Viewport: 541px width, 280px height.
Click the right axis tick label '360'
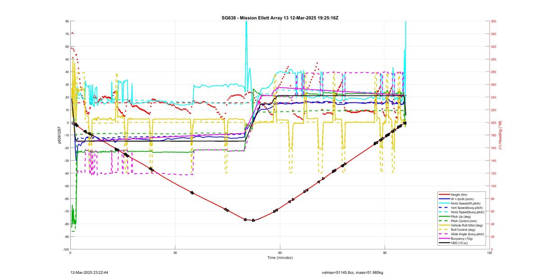[494, 22]
